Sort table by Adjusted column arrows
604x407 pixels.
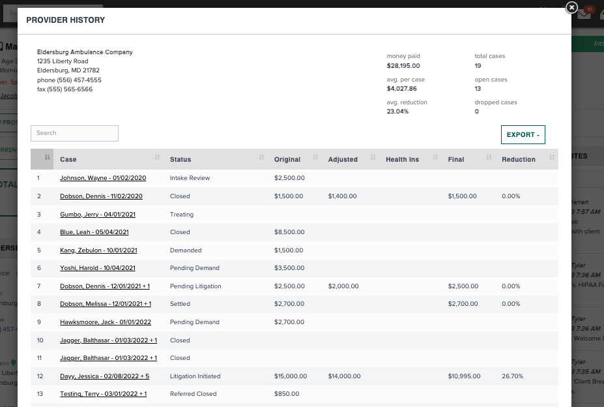tap(373, 157)
